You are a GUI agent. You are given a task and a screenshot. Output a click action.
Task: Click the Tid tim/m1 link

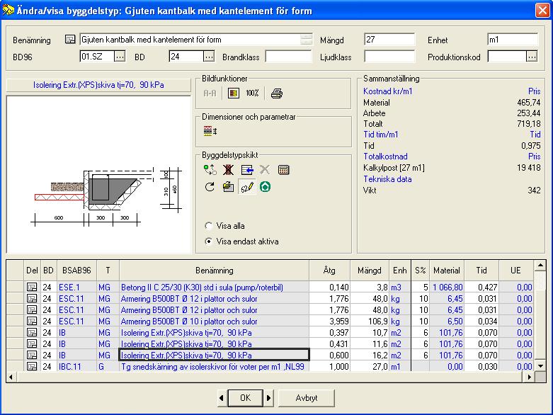tap(380, 135)
